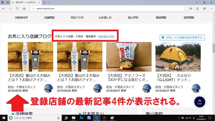Screen dimensions: 215x121
Task: Click 担当:大宮店スタッフ under 2018/08/29 post
Action: point(21,87)
